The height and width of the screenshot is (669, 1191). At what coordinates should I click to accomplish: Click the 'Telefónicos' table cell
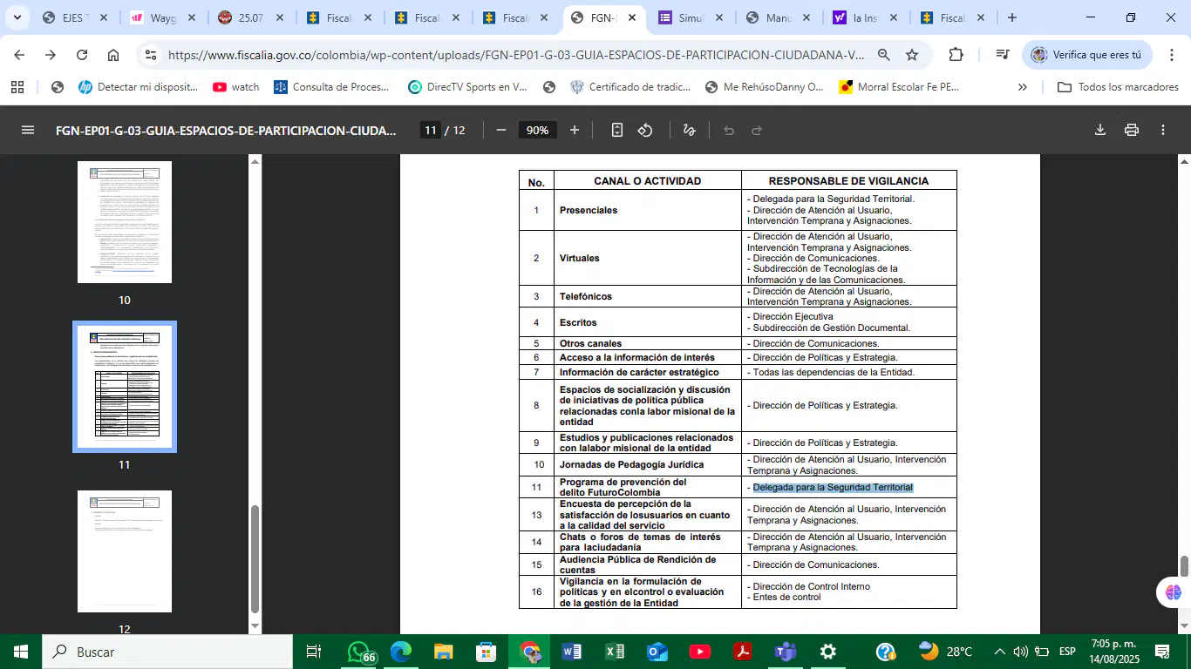(648, 296)
